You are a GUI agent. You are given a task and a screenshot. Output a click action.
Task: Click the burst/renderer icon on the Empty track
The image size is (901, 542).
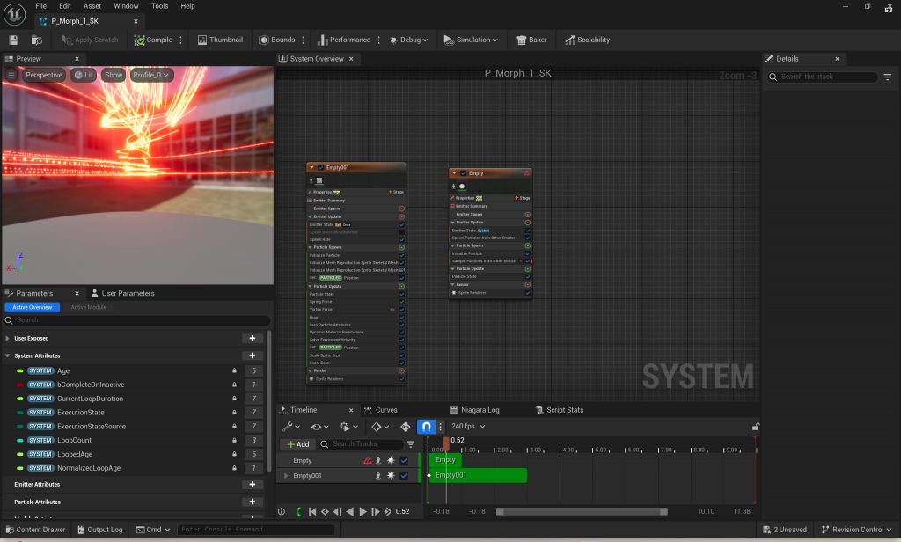coord(391,460)
